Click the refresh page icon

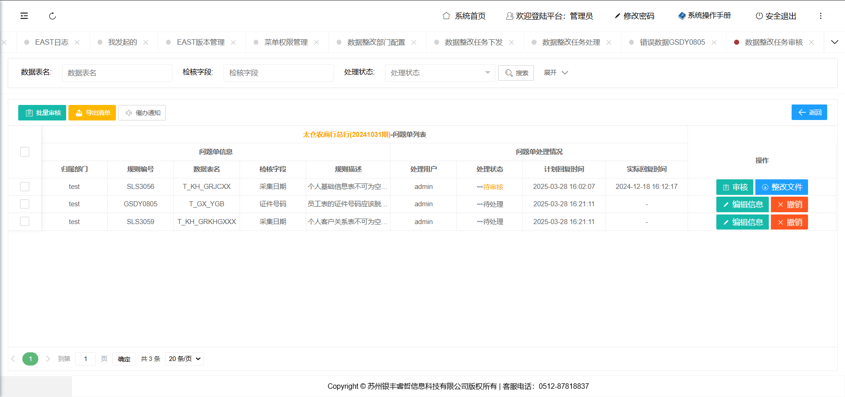52,16
